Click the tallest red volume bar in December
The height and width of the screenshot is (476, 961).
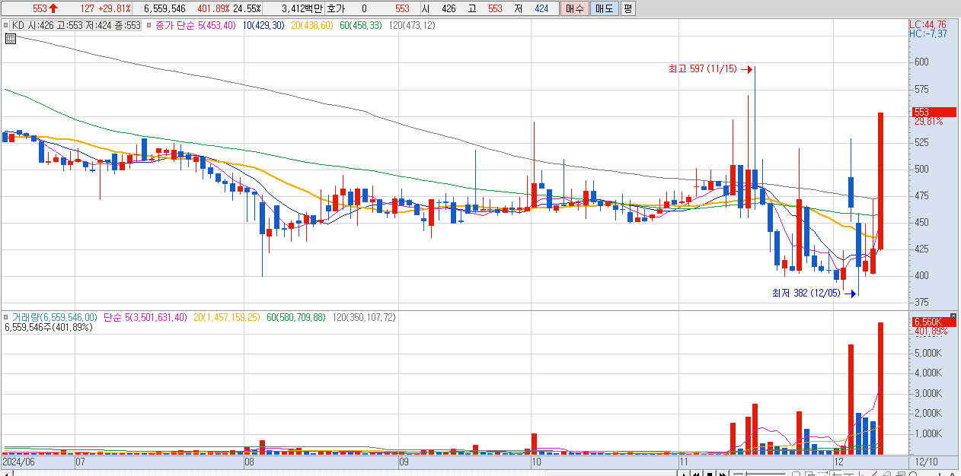(x=880, y=389)
